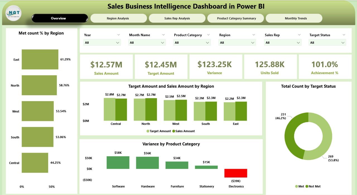Image resolution: width=357 pixels, height=195 pixels.
Task: Open the Region slicer dropdown box
Action: [x=237, y=43]
